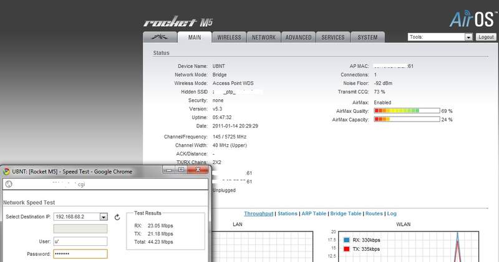Click the AirMax Capacity bar
Screen dimensions: 499x262
pos(407,119)
